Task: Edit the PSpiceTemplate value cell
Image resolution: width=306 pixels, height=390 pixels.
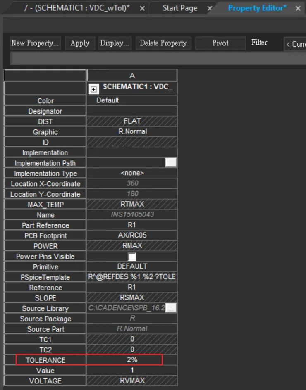Action: [x=132, y=277]
